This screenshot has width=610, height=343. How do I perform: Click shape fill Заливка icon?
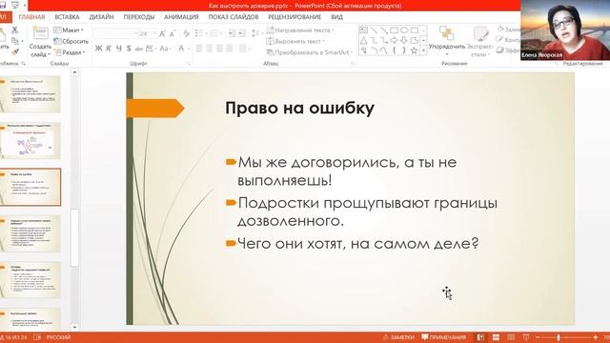tap(501, 30)
